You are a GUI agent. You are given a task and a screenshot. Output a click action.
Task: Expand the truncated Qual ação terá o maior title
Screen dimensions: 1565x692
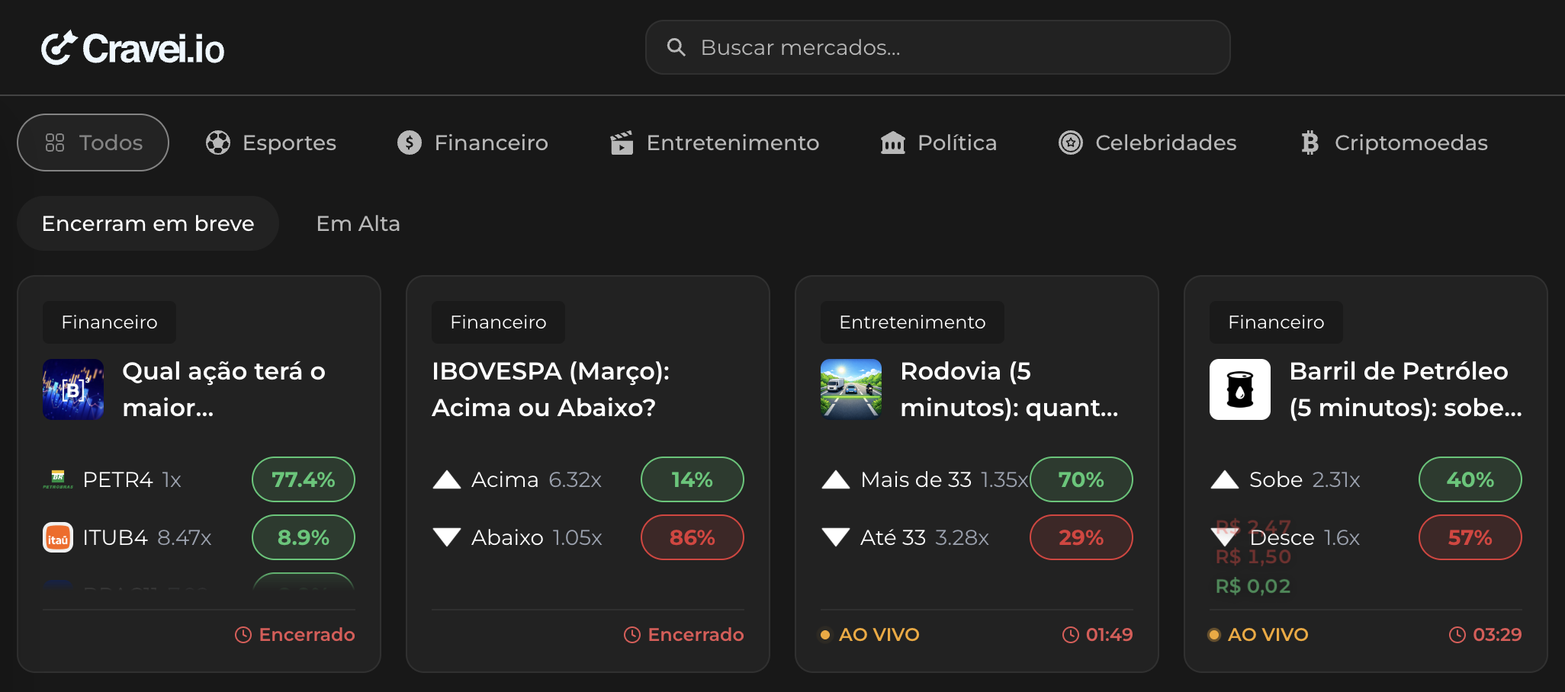click(223, 389)
